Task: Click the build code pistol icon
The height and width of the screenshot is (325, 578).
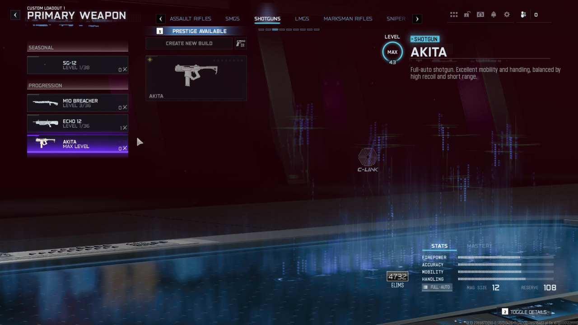Action: pos(241,43)
